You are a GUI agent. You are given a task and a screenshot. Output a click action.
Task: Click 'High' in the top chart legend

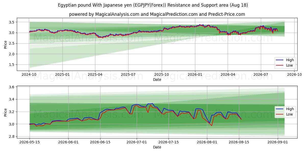pos(290,60)
